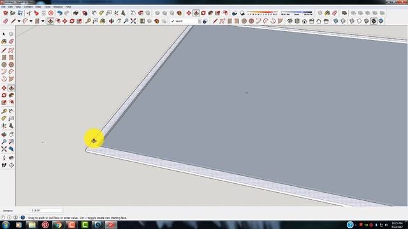Open the File menu
Viewport: 408px width, 229px height.
[3, 7]
